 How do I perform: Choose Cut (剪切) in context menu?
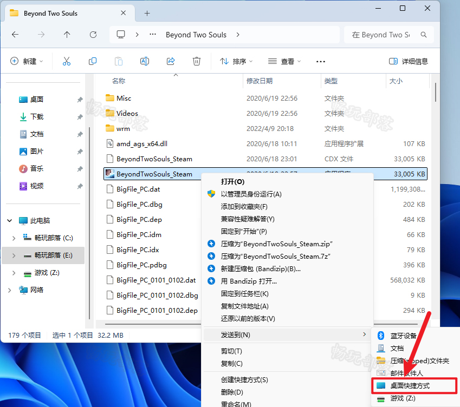coord(288,351)
